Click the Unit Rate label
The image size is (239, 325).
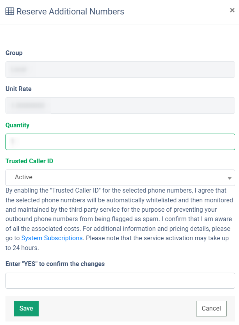[18, 89]
